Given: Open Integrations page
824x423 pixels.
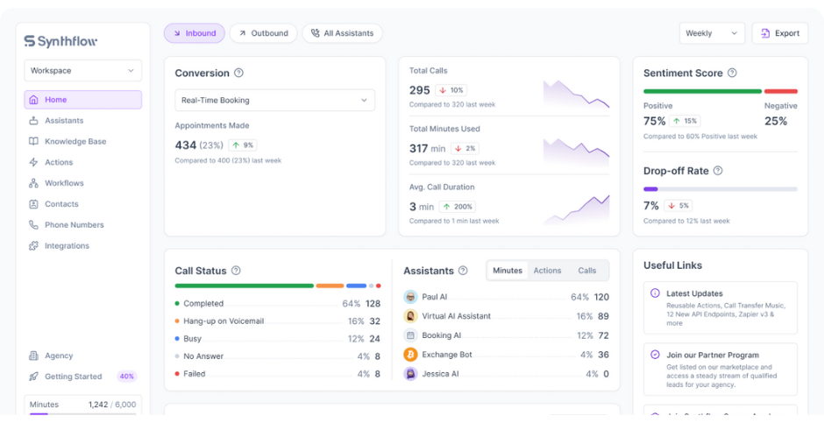Looking at the screenshot, I should click(x=83, y=245).
